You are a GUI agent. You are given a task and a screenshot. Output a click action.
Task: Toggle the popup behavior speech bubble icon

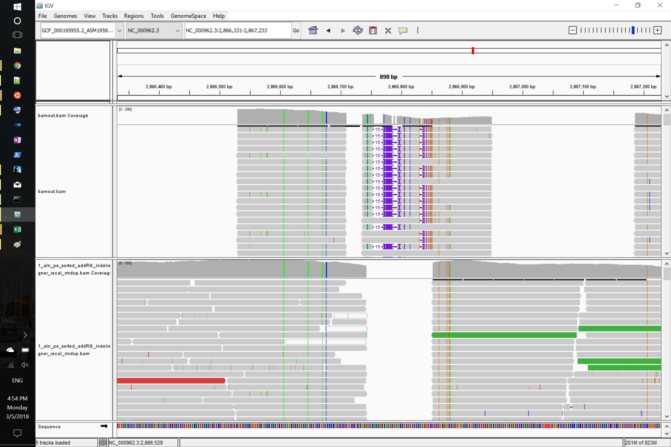click(x=403, y=30)
